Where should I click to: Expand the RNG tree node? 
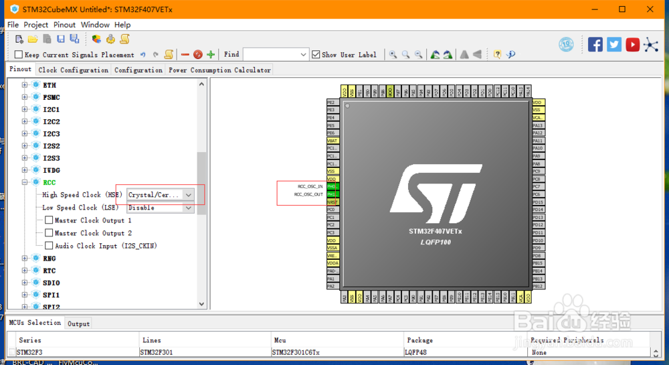pos(25,259)
